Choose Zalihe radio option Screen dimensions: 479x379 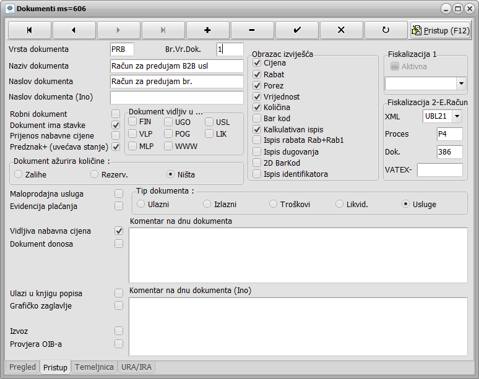pos(19,174)
